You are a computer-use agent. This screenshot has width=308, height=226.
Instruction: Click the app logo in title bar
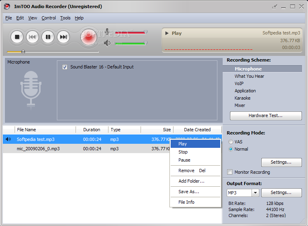click(7, 6)
